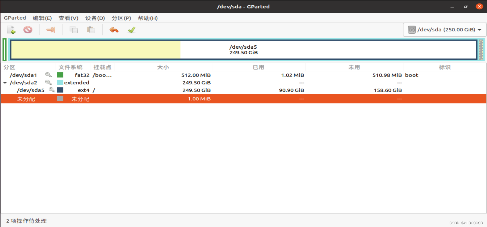Open the /dev/sda device dropdown
This screenshot has width=487, height=227.
click(445, 30)
